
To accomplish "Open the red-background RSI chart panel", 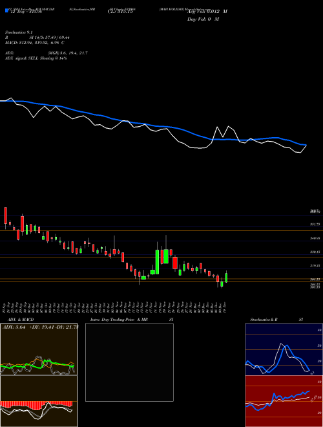I will pos(284,401).
